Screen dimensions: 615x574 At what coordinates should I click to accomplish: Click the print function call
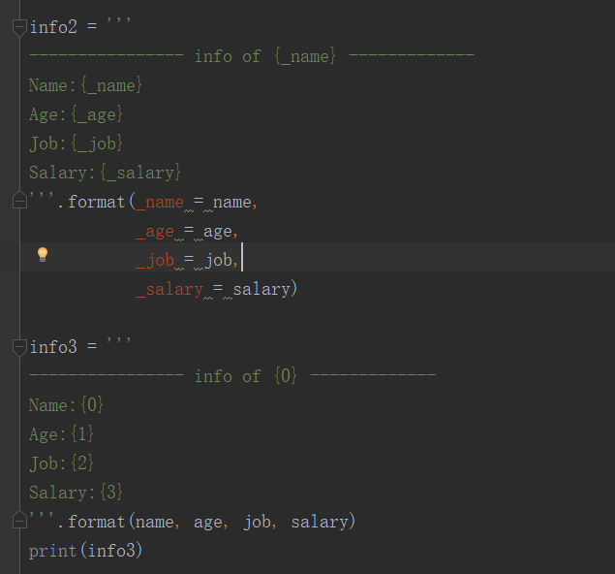(52, 551)
